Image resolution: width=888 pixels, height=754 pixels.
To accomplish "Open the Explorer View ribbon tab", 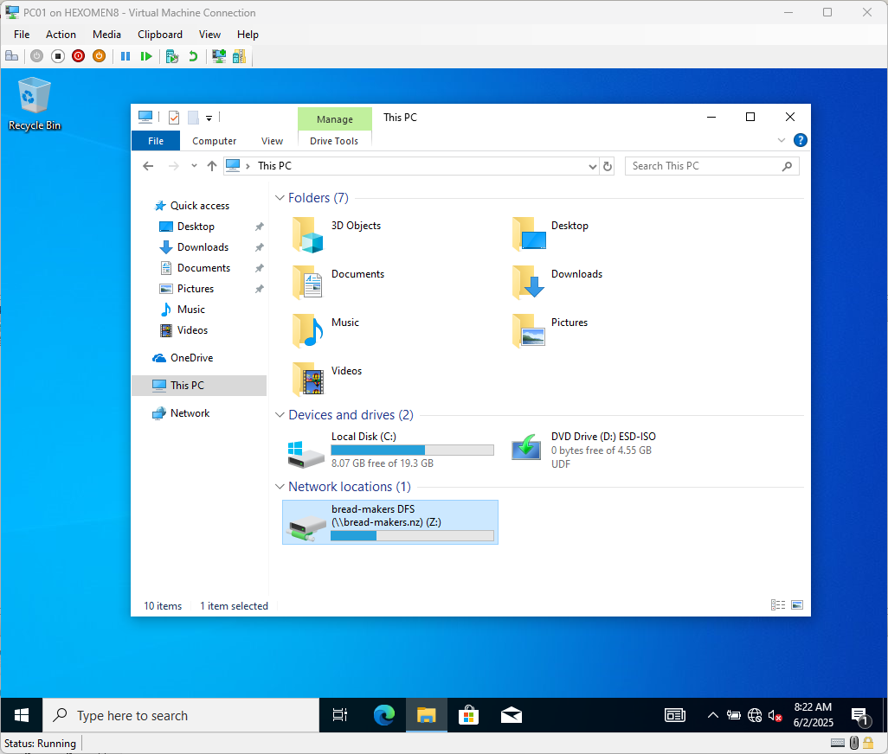I will point(272,141).
